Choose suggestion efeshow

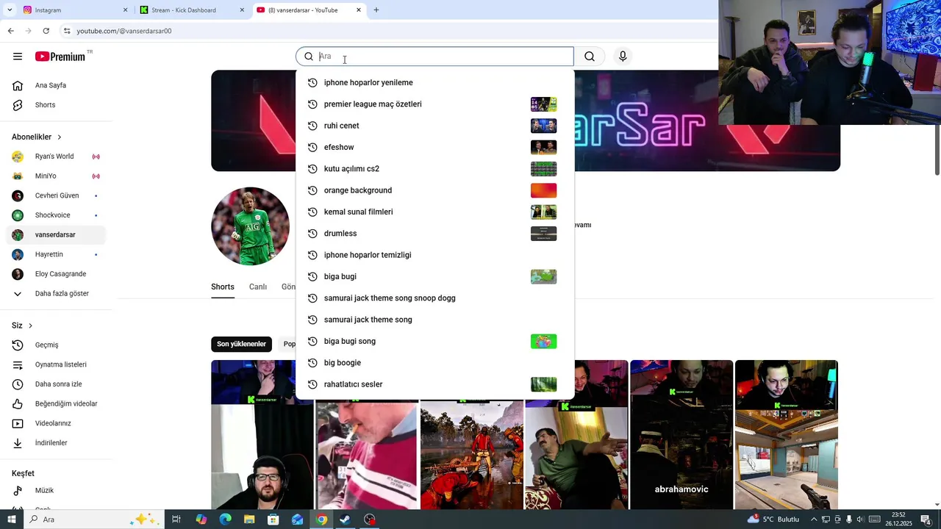434,148
